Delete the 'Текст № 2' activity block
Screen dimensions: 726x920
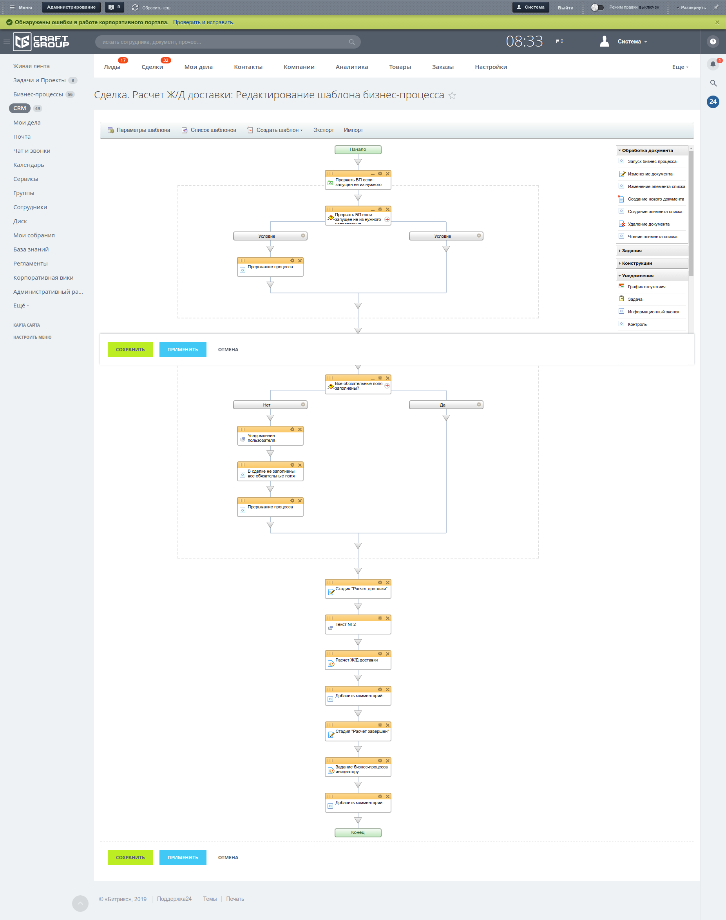point(387,618)
